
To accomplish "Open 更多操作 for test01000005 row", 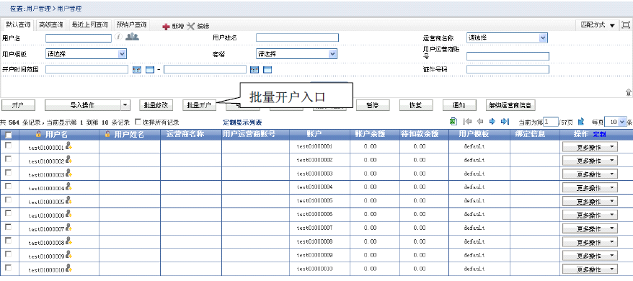I will coord(590,202).
